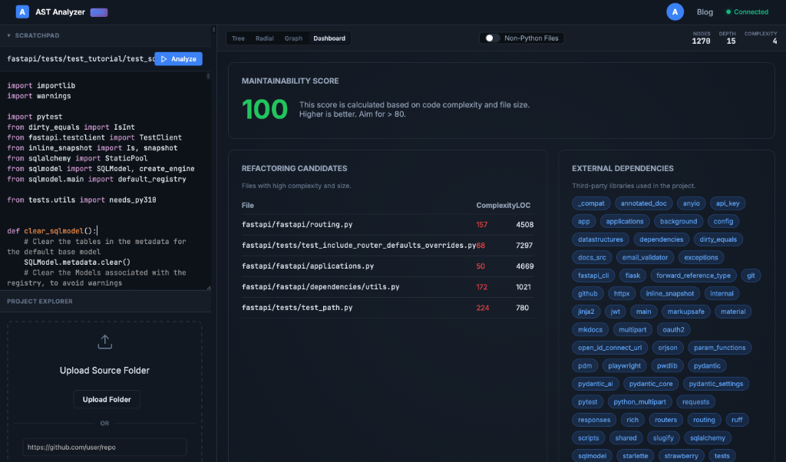The width and height of the screenshot is (786, 462).
Task: Click the PRO badge next to AST Analyzer
Action: coord(98,12)
